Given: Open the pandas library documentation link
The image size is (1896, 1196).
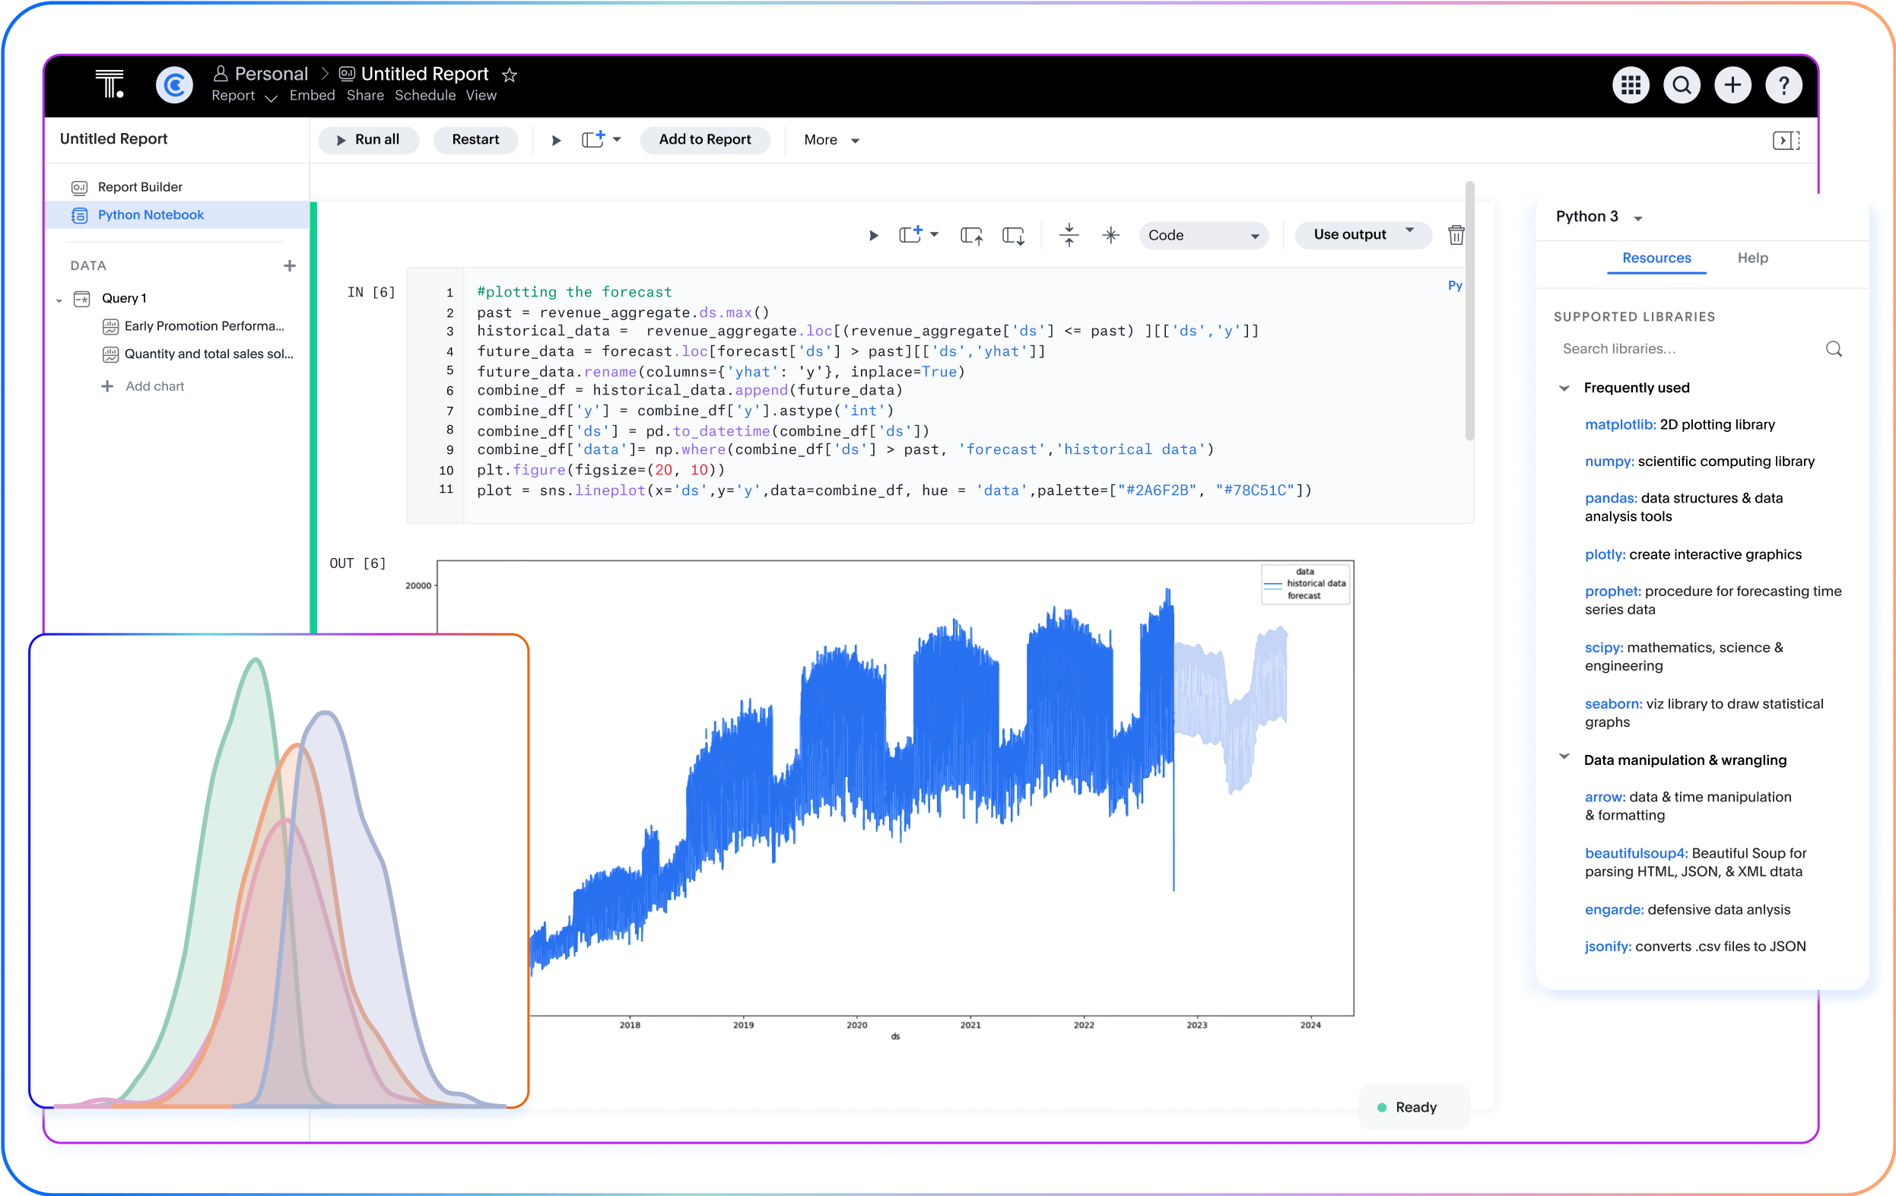Looking at the screenshot, I should (1611, 497).
